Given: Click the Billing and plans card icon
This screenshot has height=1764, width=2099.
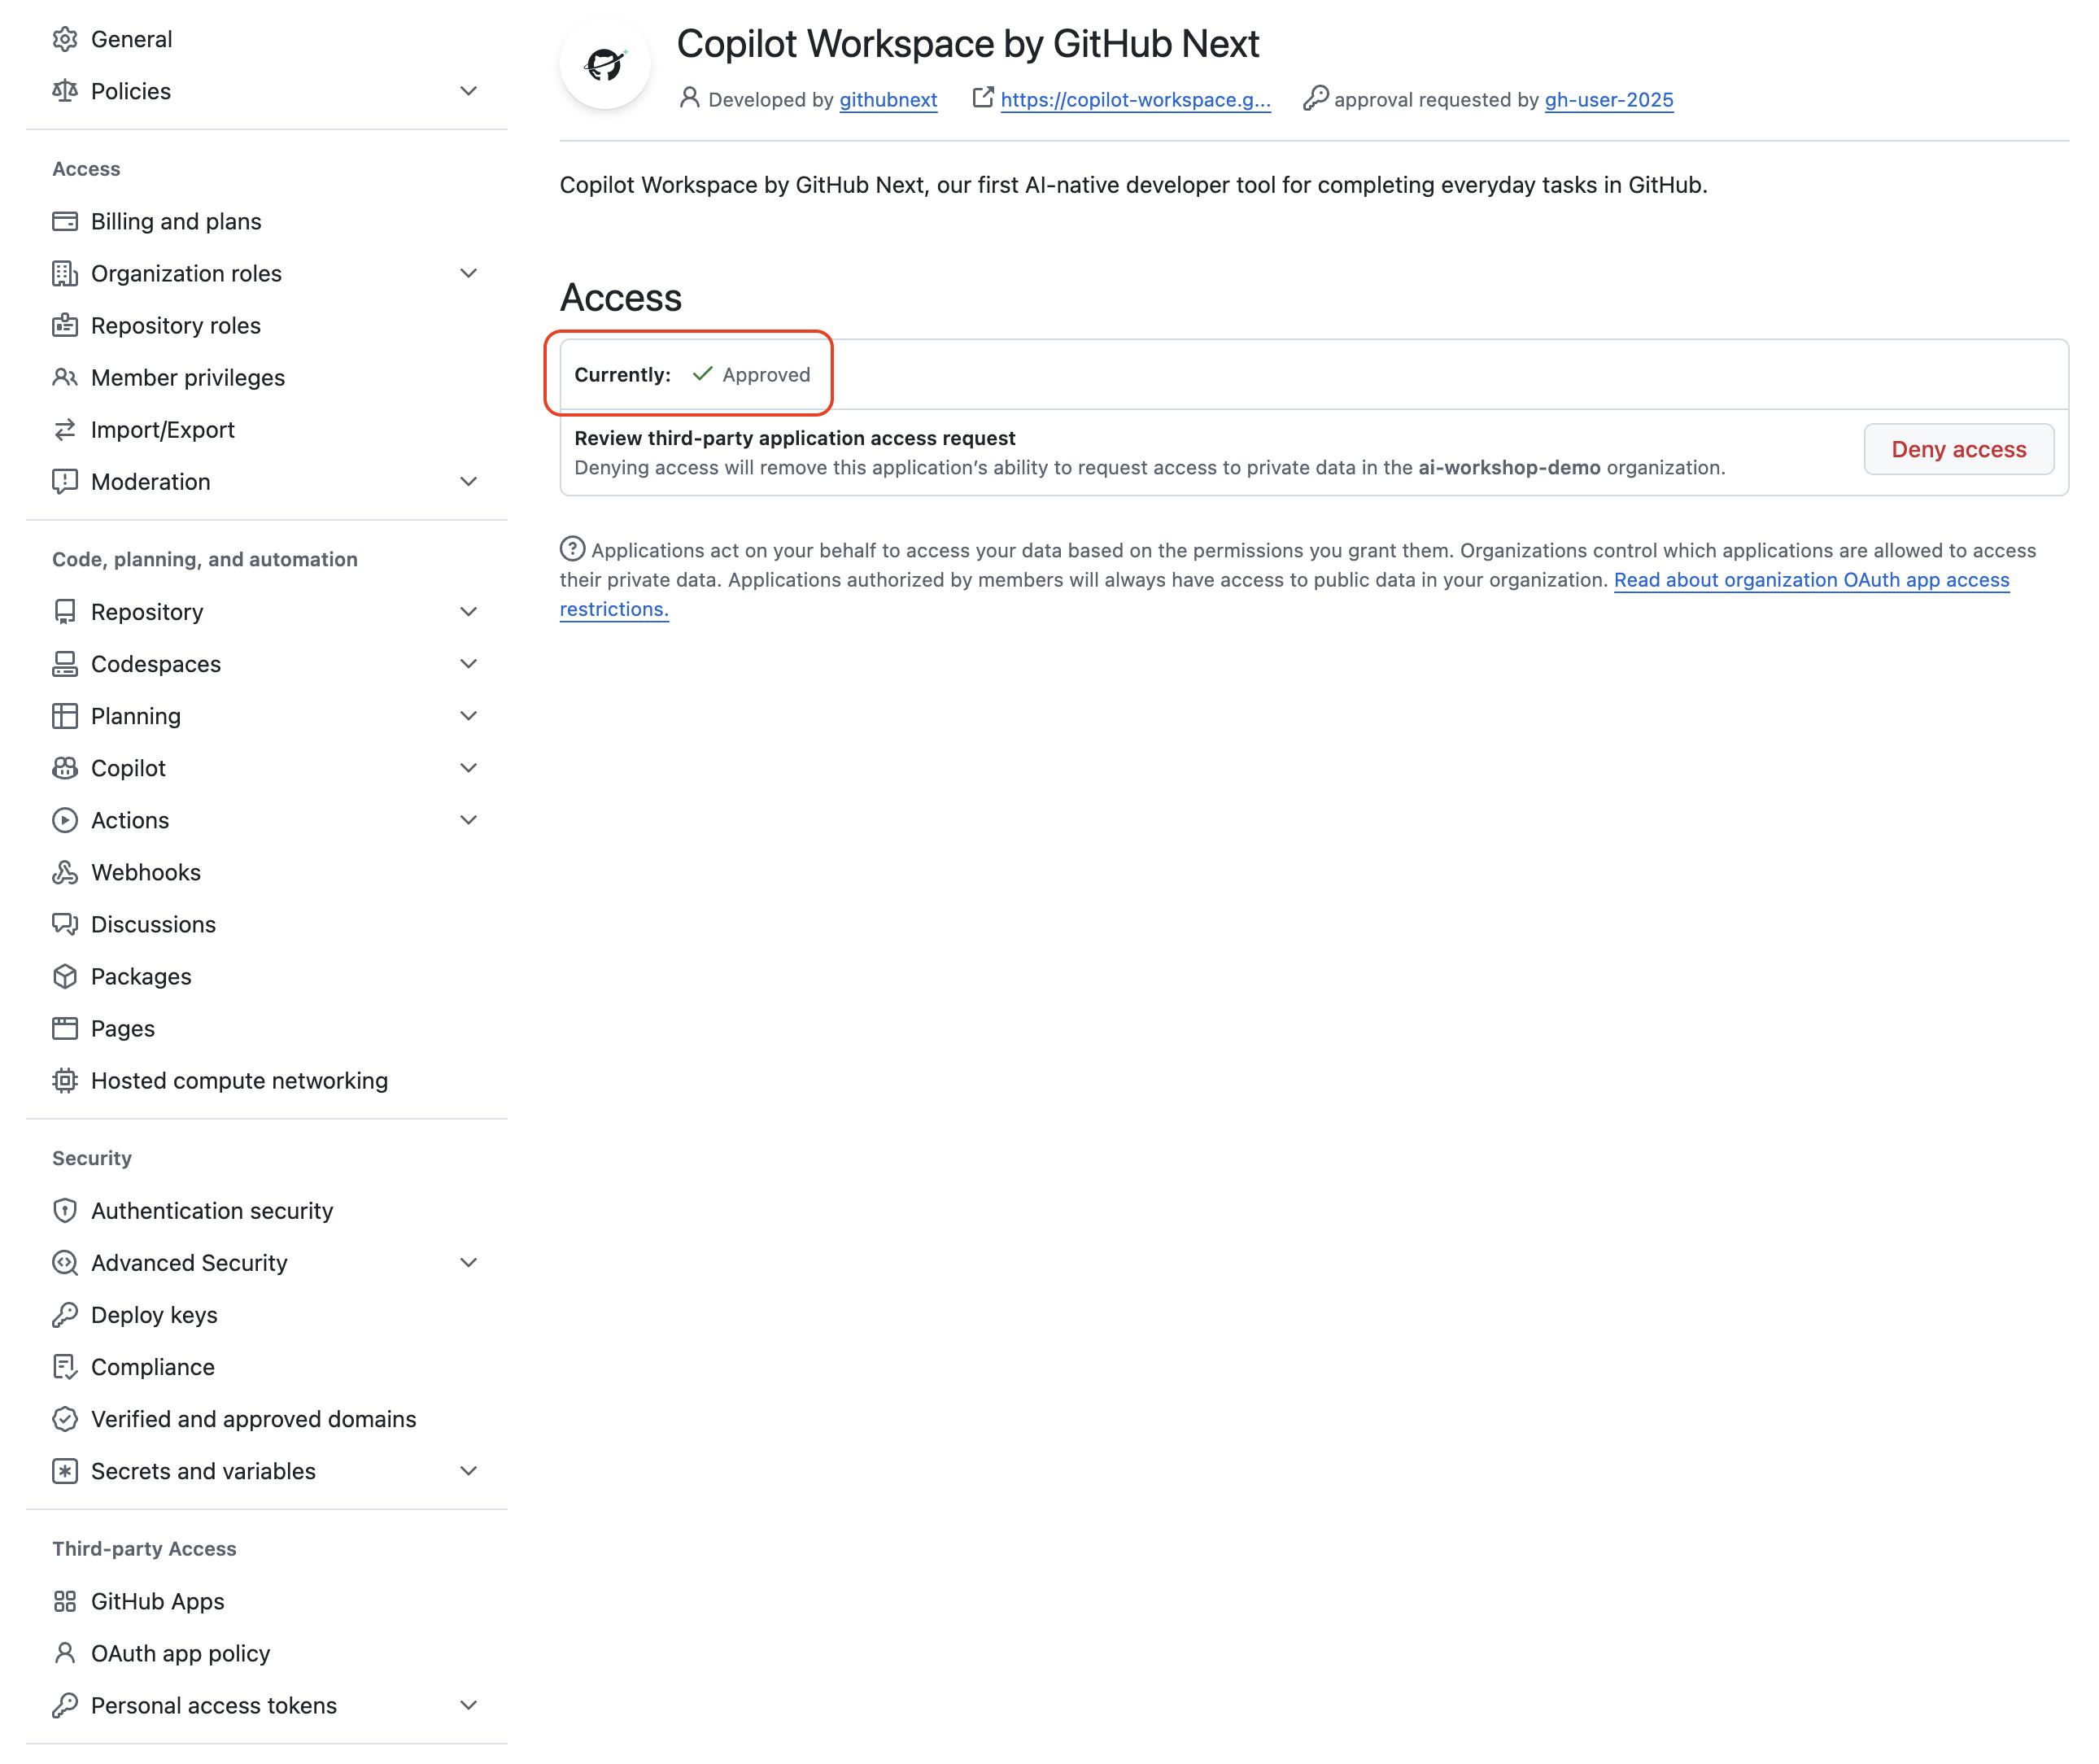Looking at the screenshot, I should (x=65, y=221).
